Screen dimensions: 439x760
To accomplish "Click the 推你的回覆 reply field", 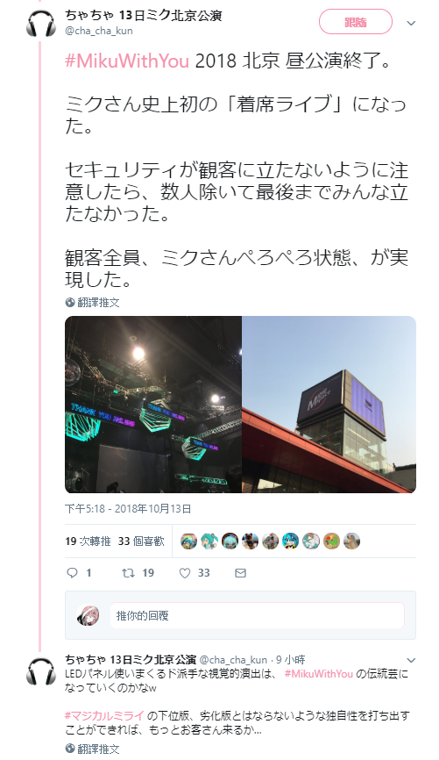I will [x=257, y=615].
